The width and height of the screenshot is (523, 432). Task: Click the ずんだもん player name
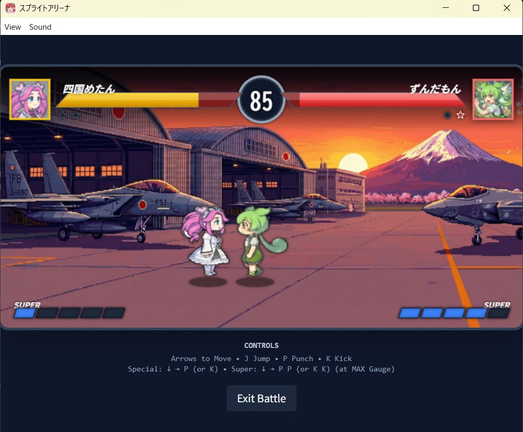435,89
